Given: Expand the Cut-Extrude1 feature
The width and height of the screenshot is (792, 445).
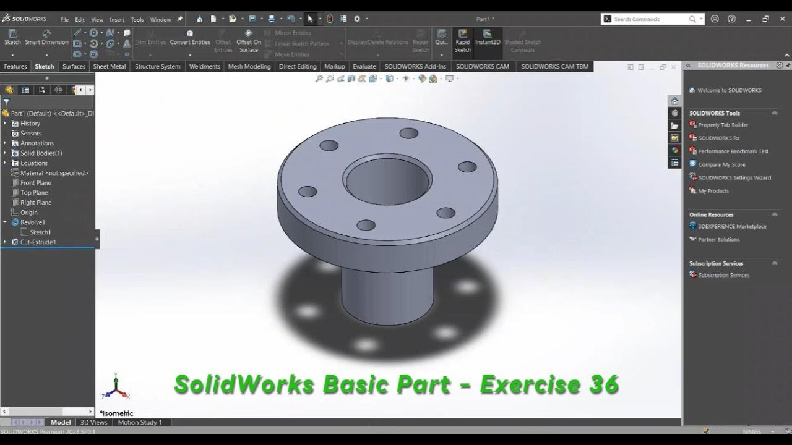Looking at the screenshot, I should [x=5, y=242].
